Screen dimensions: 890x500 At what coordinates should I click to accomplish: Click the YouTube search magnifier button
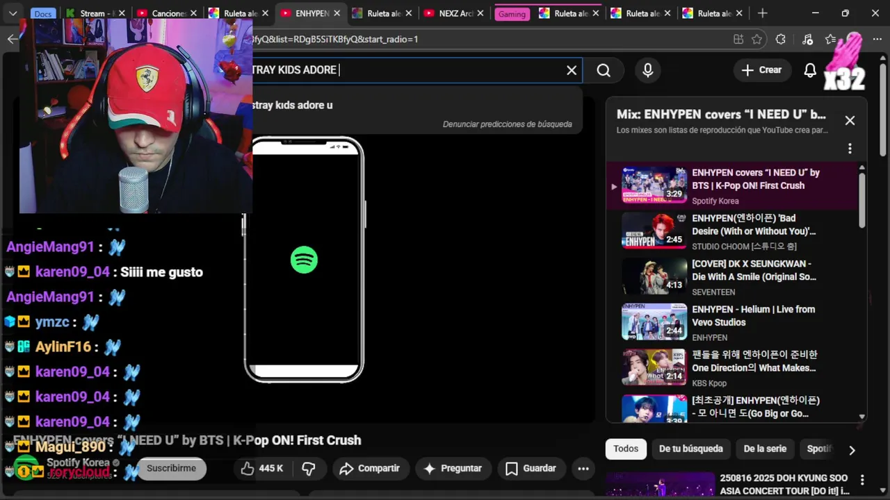tap(604, 70)
